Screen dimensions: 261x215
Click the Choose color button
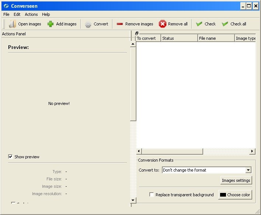[x=235, y=195]
